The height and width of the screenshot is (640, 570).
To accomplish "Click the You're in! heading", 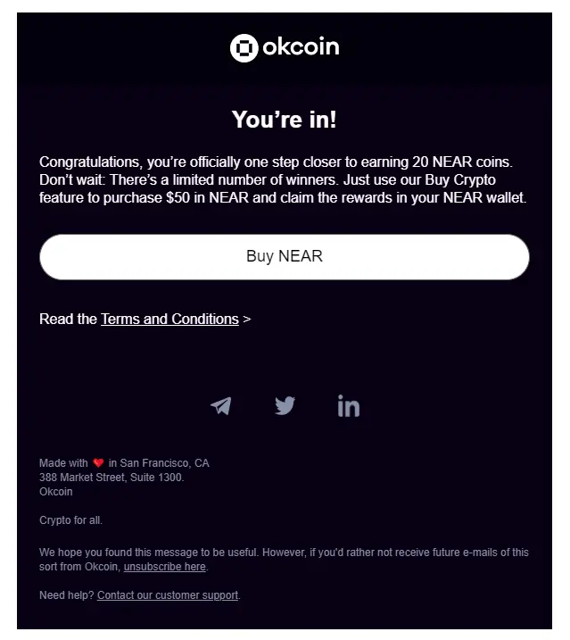I will [x=285, y=120].
